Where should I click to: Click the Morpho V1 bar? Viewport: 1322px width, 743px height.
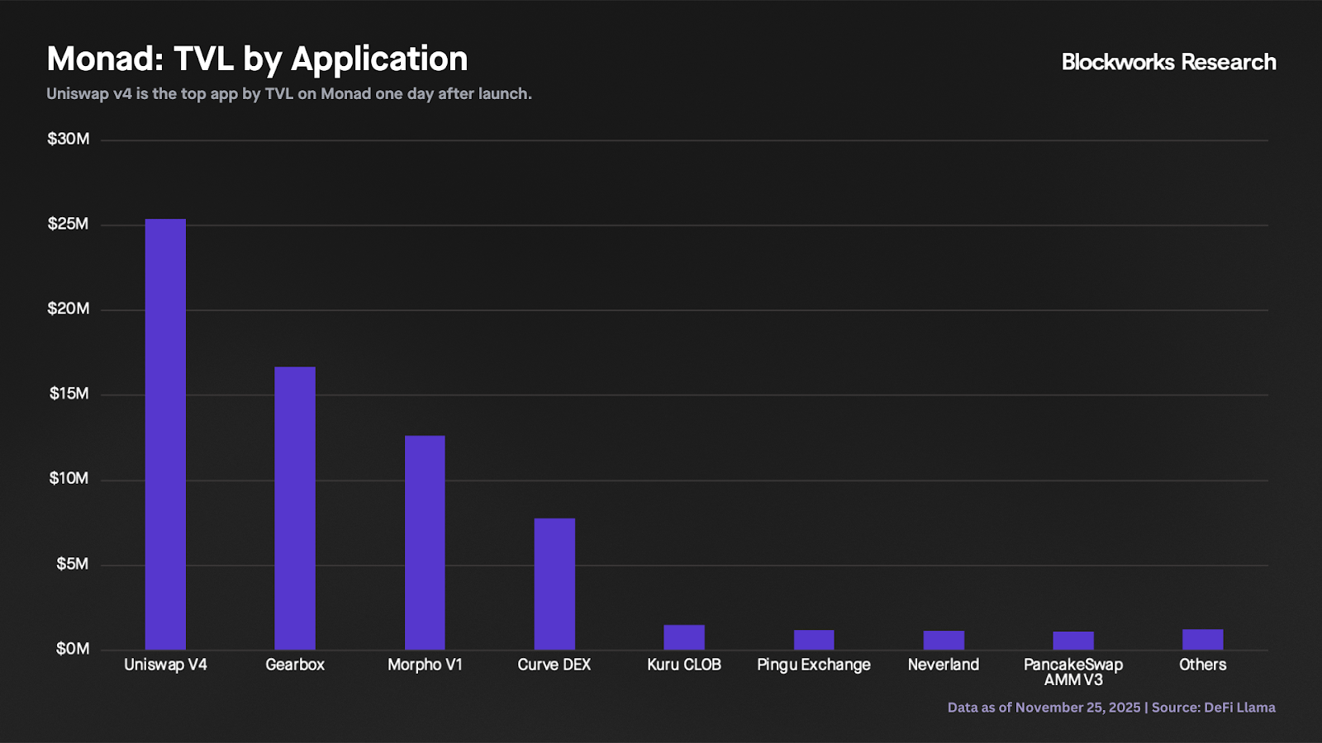425,542
